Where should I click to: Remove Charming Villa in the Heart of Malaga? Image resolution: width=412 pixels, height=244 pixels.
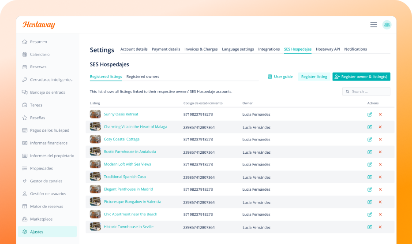point(380,127)
